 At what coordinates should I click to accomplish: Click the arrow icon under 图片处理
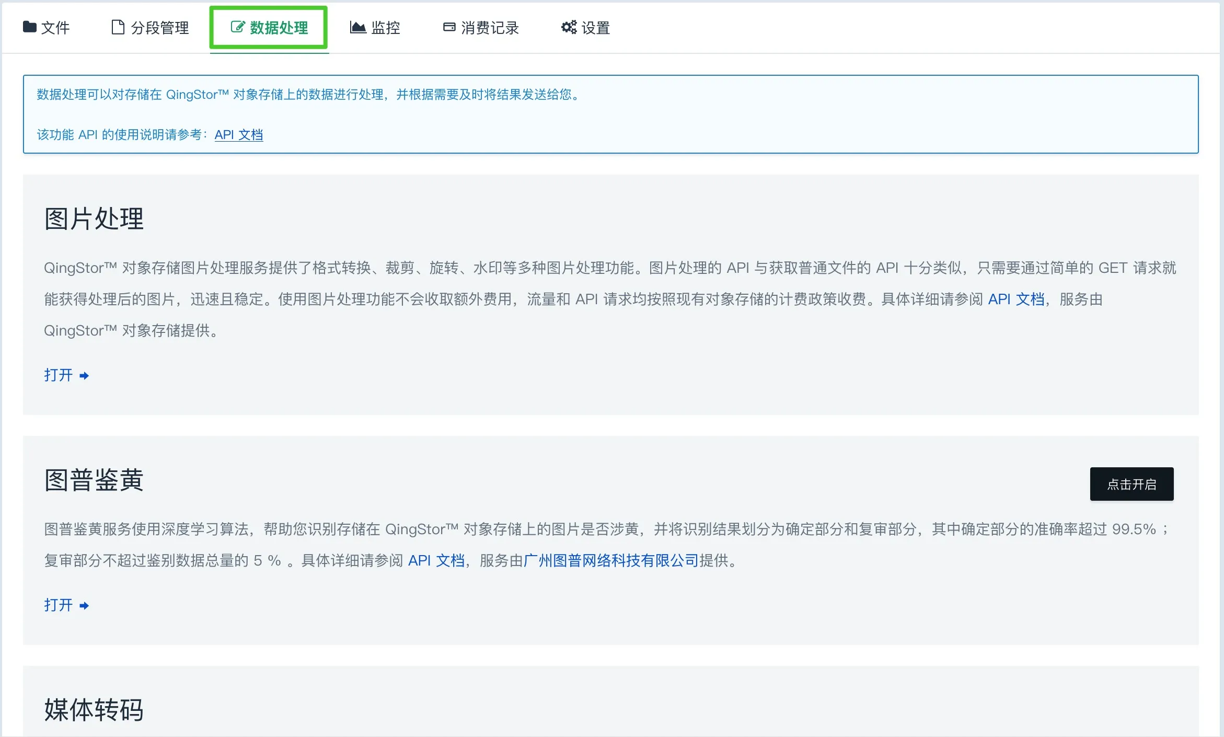tap(84, 376)
